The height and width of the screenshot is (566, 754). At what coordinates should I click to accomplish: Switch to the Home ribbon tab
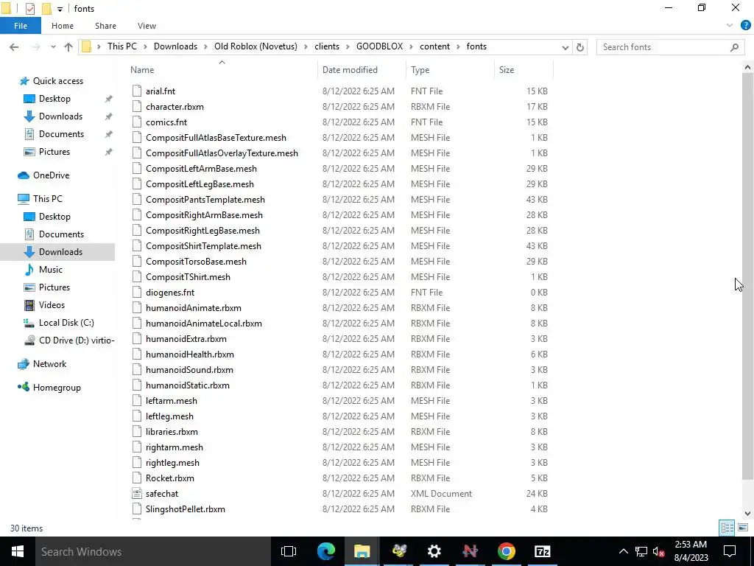(x=63, y=26)
